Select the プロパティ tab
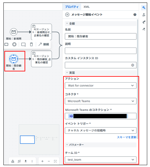150x167 pixels. tap(72, 7)
